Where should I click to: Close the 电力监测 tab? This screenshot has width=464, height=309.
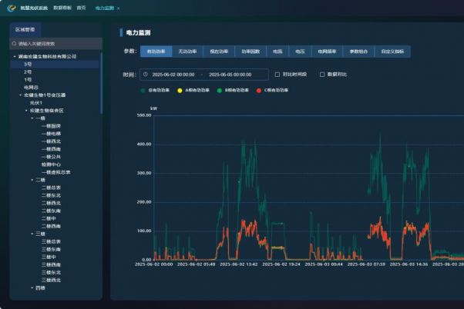[x=118, y=8]
